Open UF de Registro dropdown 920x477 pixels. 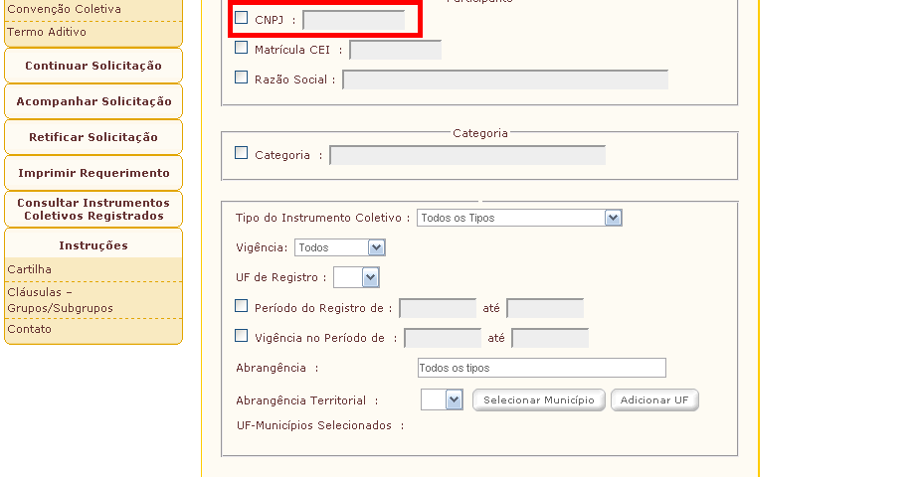(356, 277)
